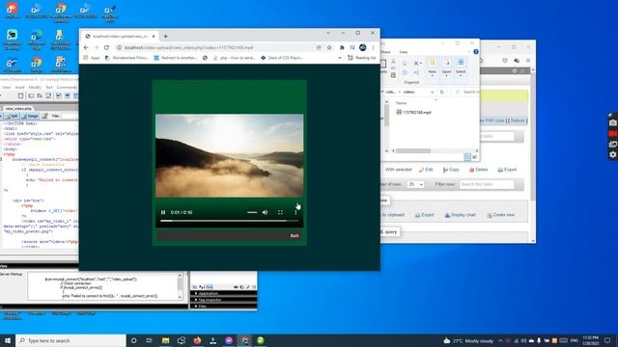Viewport: 618px width, 347px height.
Task: Switch Explorer to details view icon
Action: [467, 157]
